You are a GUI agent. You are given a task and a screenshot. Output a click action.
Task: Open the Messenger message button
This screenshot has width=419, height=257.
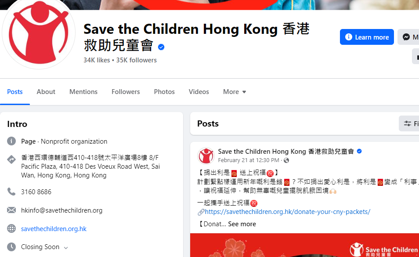coord(408,37)
